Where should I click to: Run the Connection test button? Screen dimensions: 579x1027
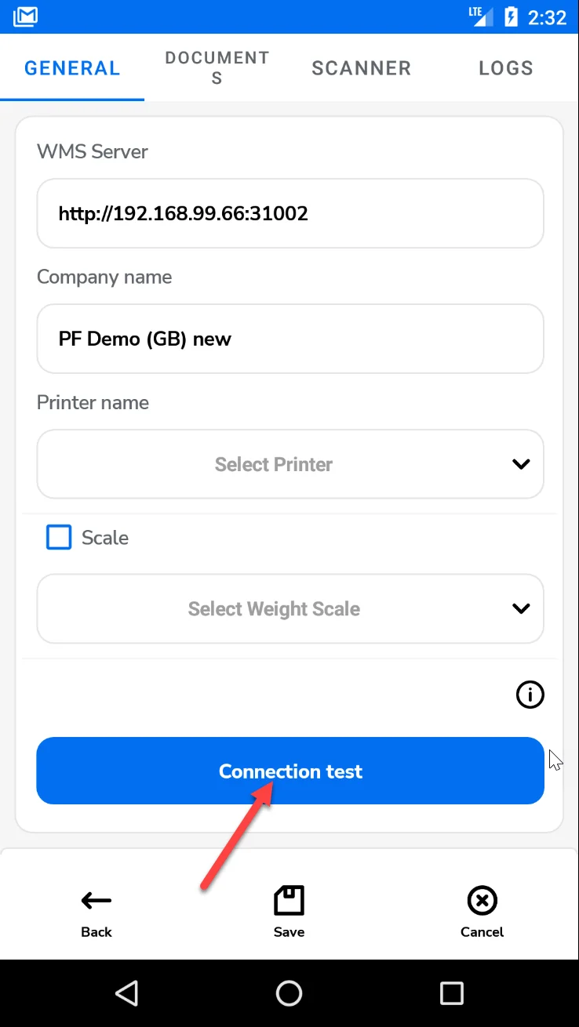click(x=290, y=771)
